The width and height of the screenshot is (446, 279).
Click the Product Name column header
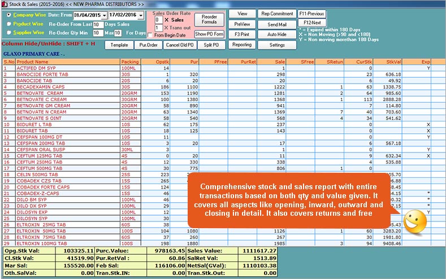coord(68,62)
